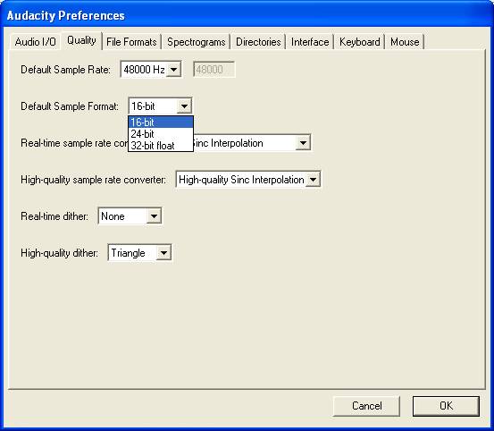Click the Cancel button
Viewport: 494px width, 431px height.
366,406
